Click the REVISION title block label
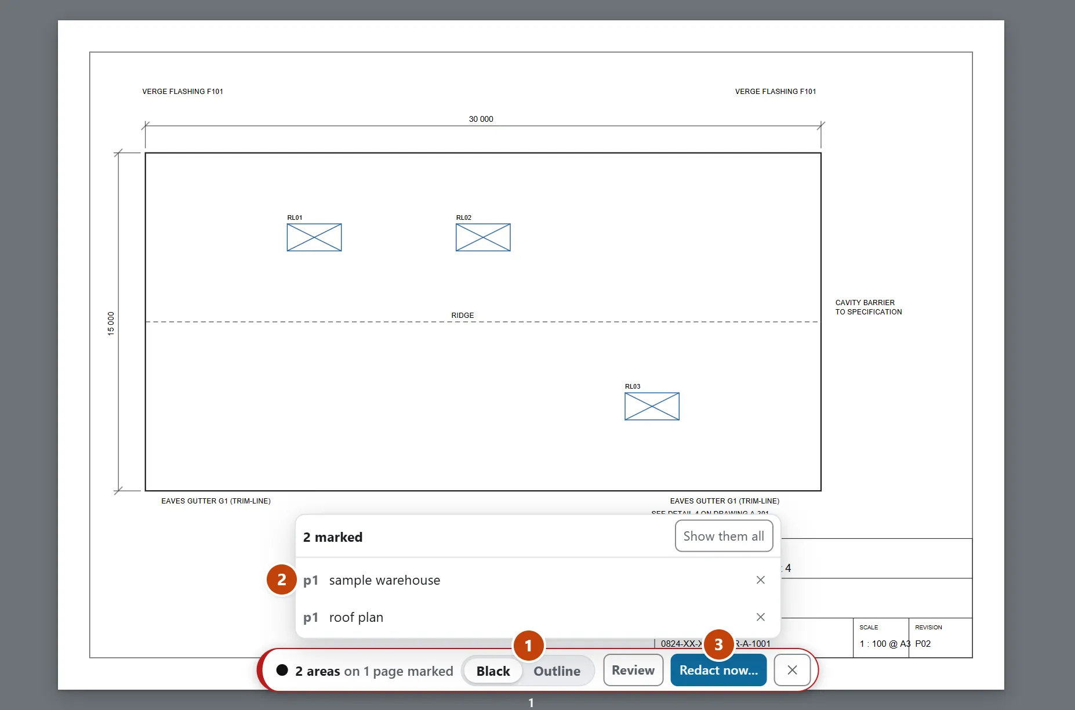The height and width of the screenshot is (710, 1075). point(928,628)
